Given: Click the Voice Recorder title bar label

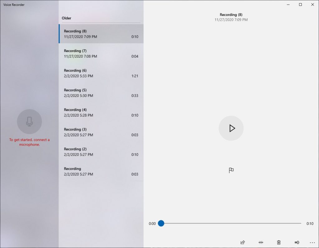Looking at the screenshot, I should pyautogui.click(x=14, y=5).
